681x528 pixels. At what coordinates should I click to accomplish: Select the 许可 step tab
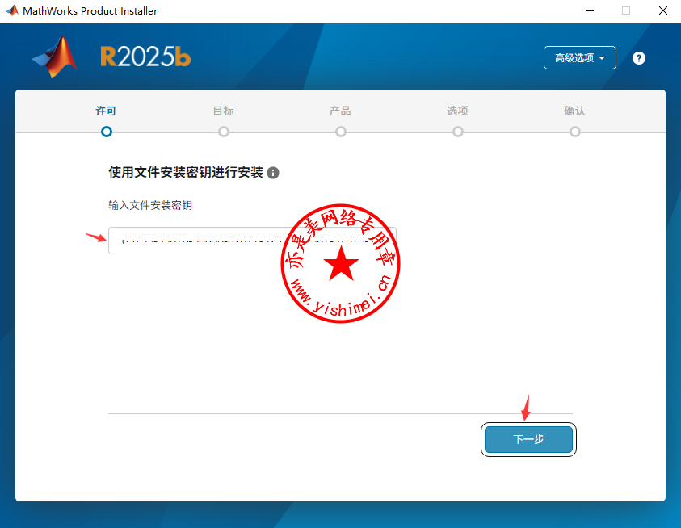[107, 111]
